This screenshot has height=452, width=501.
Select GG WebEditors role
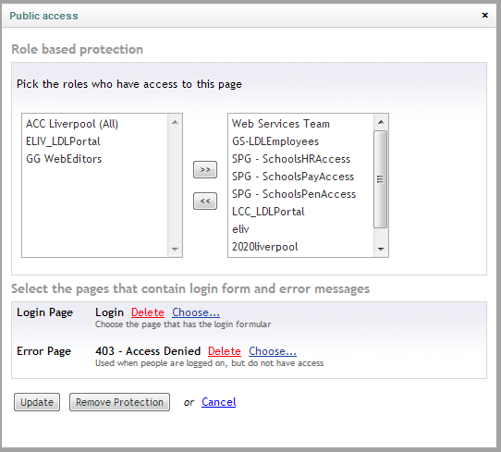(x=64, y=159)
